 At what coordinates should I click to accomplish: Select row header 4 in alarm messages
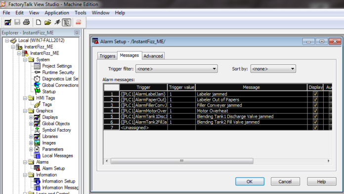coord(112,111)
